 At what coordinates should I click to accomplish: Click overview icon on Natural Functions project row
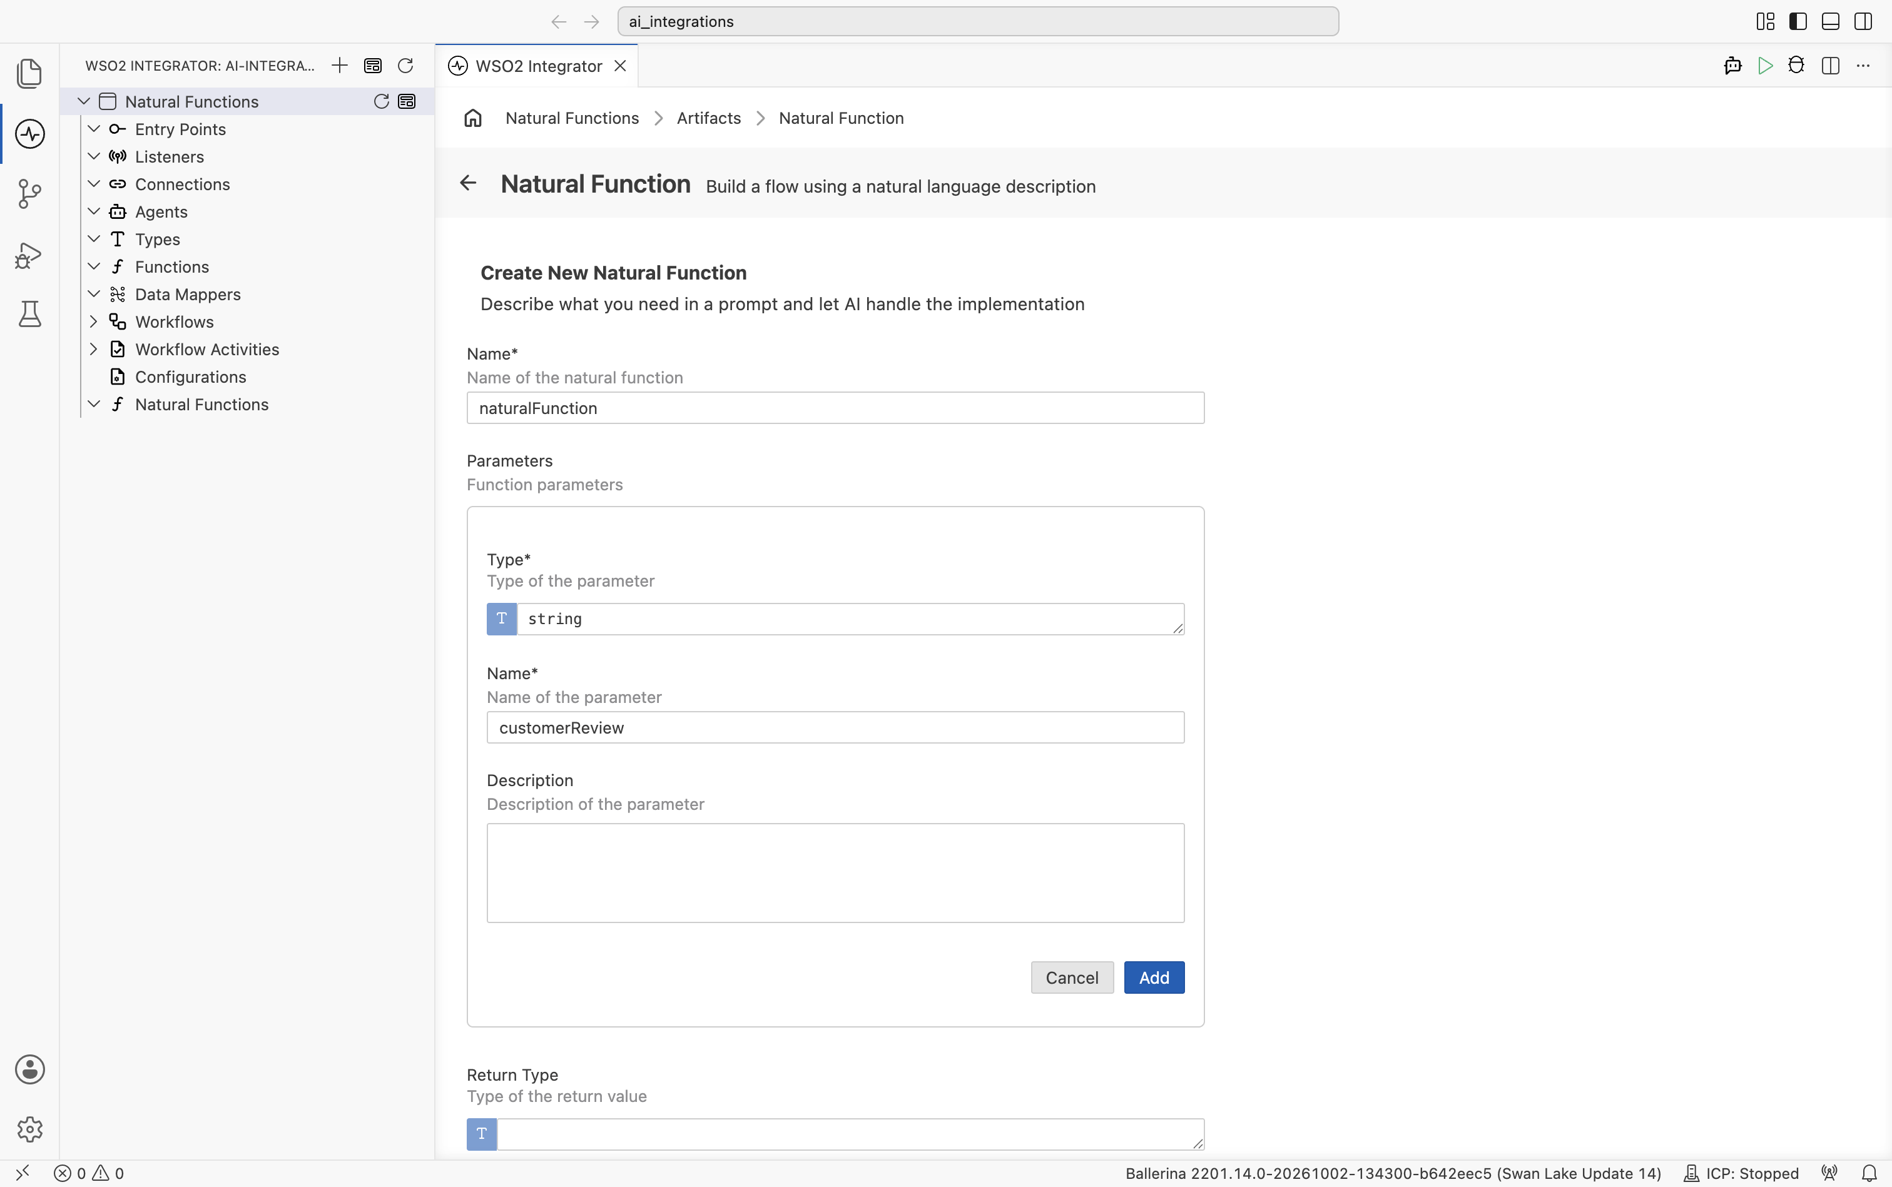(x=407, y=101)
